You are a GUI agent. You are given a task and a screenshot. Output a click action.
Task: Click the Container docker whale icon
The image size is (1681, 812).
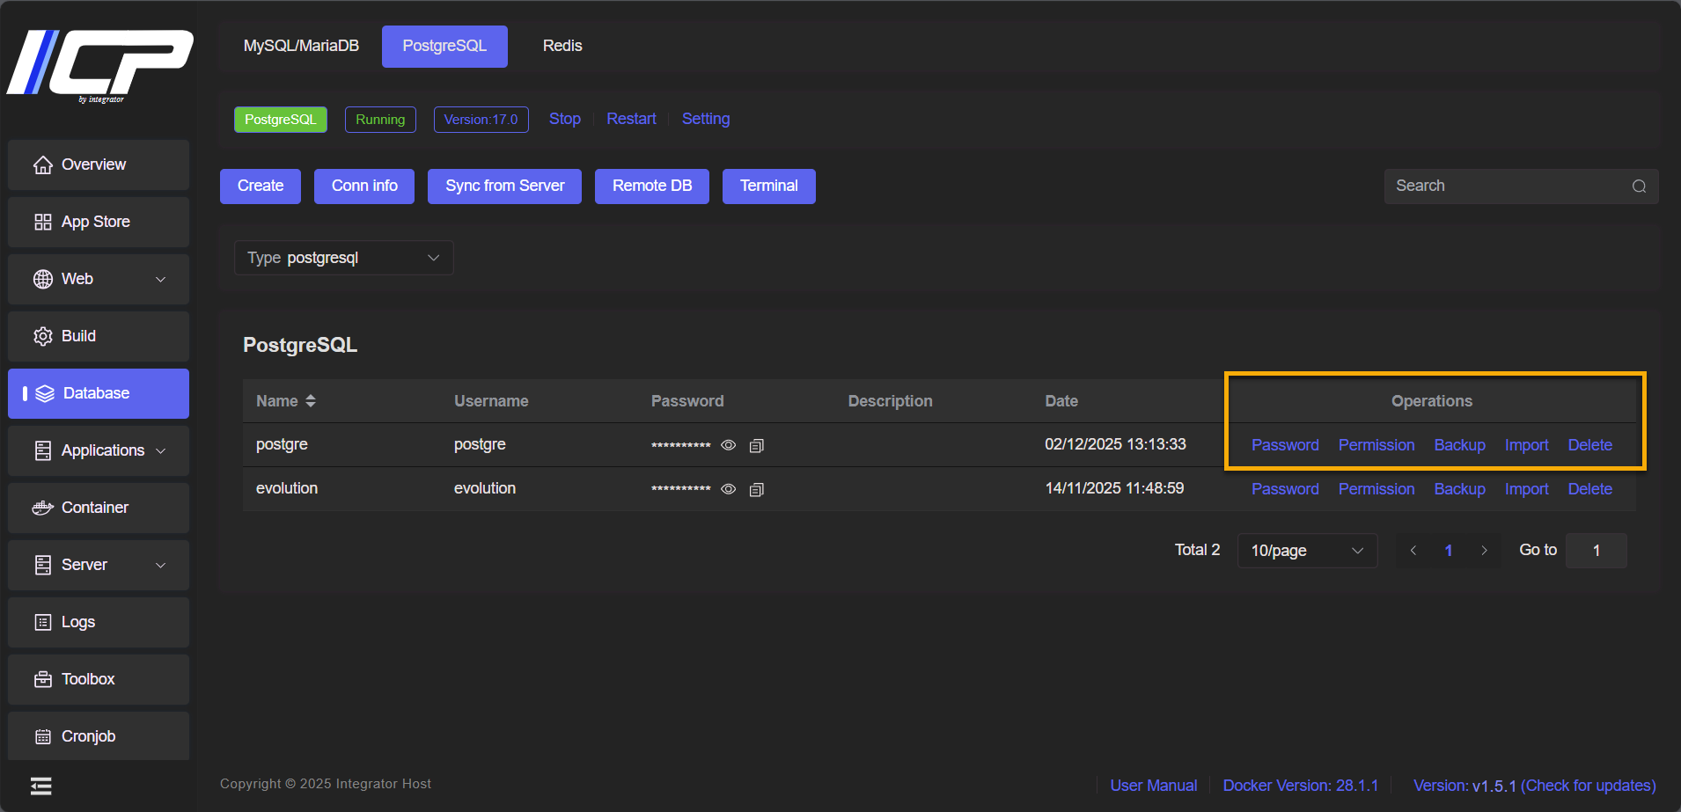(42, 508)
